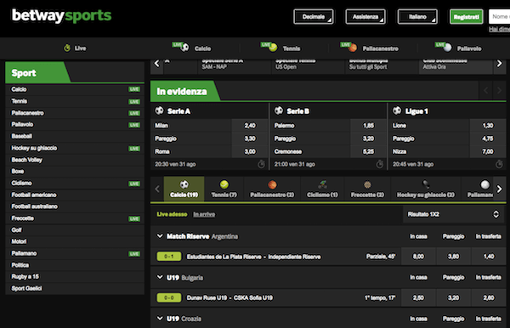Select the Hockey su ghiaccio (2) tab
The height and width of the screenshot is (328, 510).
click(x=426, y=189)
